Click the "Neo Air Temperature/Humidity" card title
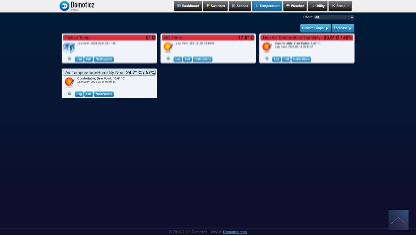 292,38
